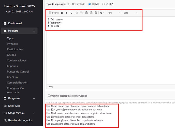Expand the Programa sidebar section
Screen dimensions: 175x128
click(19, 98)
